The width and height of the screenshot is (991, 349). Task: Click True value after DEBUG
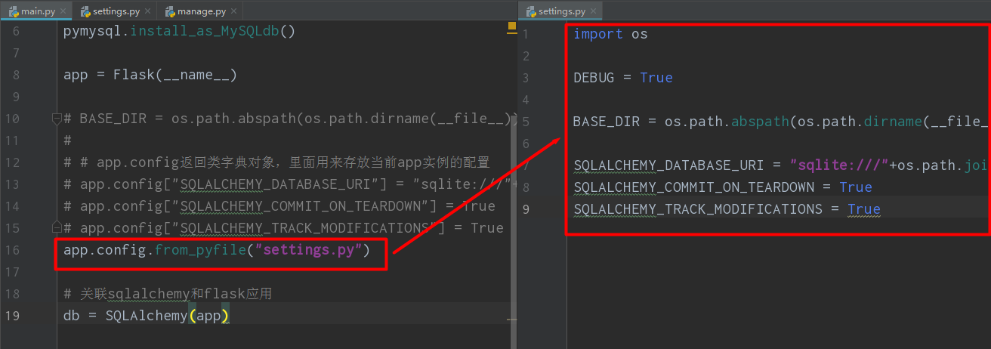[656, 78]
